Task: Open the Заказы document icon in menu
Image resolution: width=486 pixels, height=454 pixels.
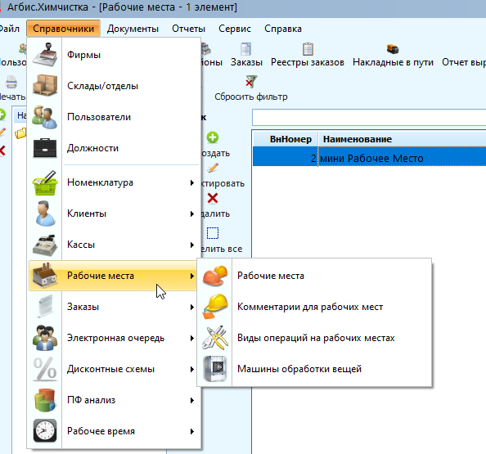Action: click(x=45, y=307)
